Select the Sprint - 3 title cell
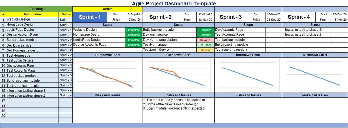Image resolution: width=348 pixels, height=128 pixels. (x=231, y=17)
